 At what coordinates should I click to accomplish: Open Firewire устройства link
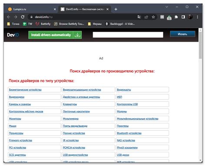[x=20, y=140]
